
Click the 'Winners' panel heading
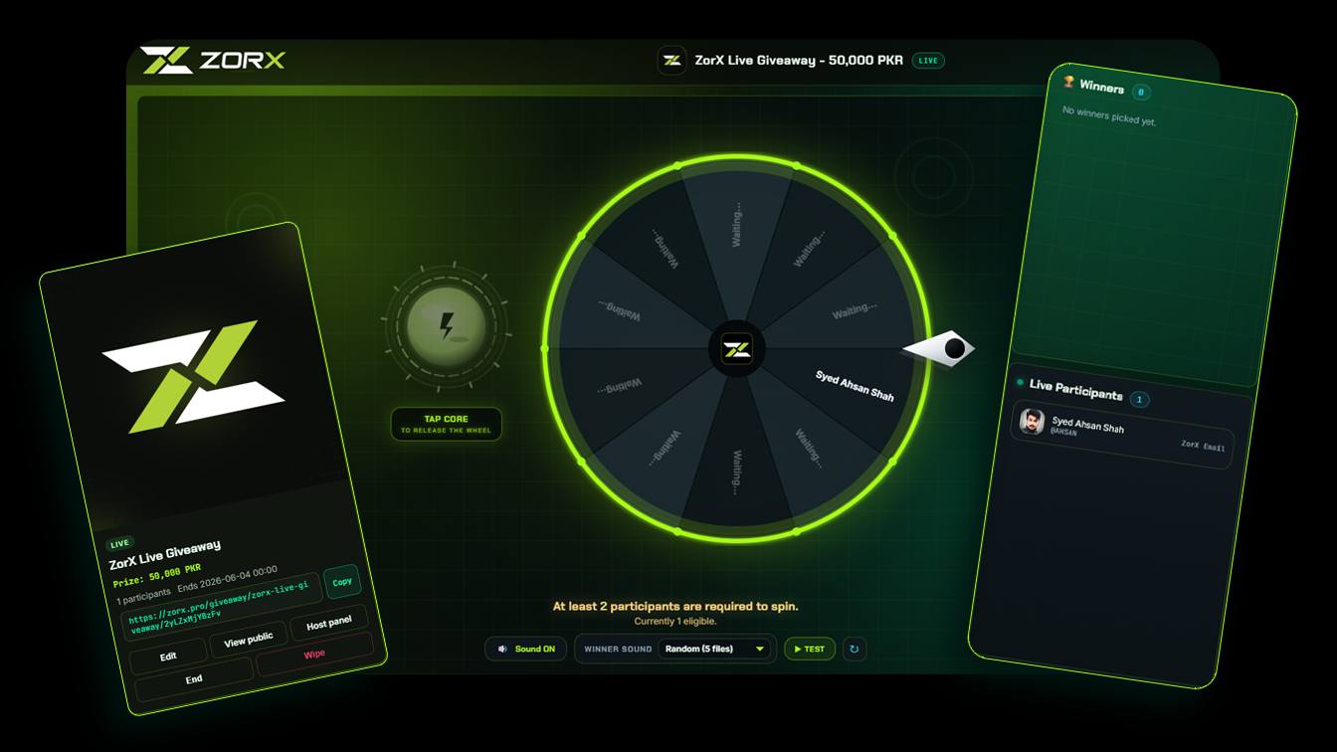(x=1102, y=87)
